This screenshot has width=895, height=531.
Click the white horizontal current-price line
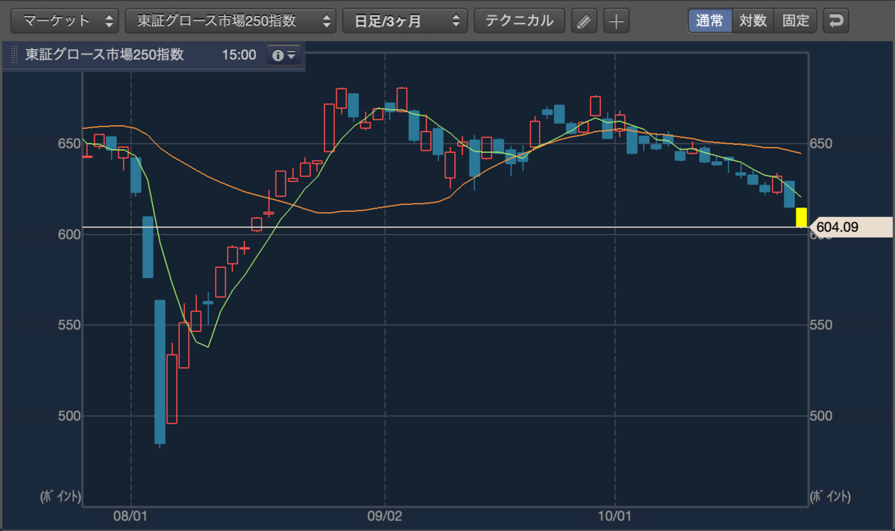click(445, 227)
